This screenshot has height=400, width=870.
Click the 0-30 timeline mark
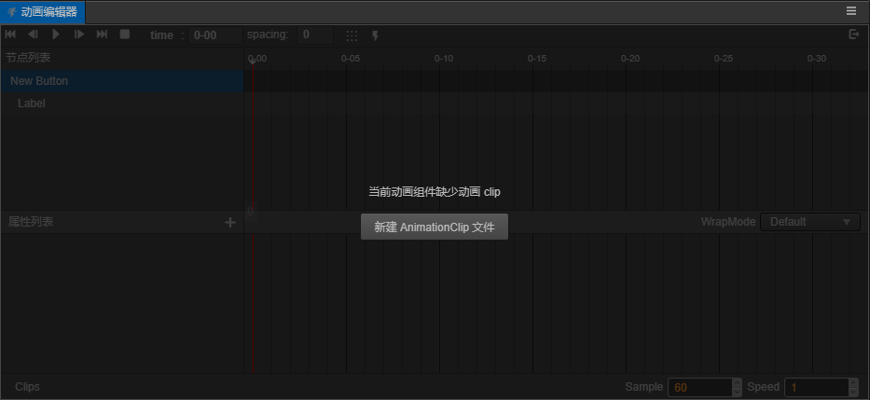pyautogui.click(x=817, y=58)
